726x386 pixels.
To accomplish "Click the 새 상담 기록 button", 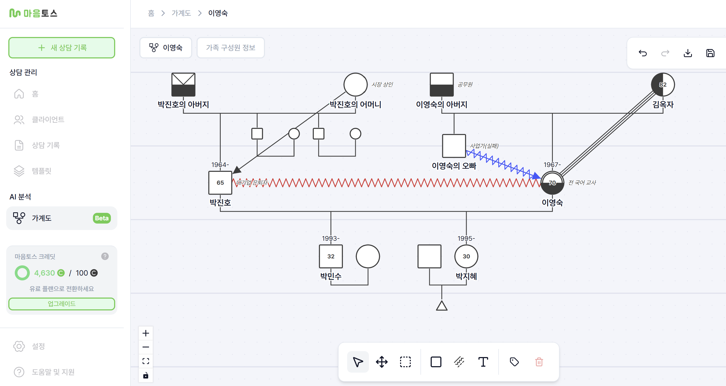I will (x=61, y=47).
